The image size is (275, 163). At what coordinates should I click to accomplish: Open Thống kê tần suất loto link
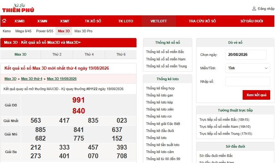[163, 145]
